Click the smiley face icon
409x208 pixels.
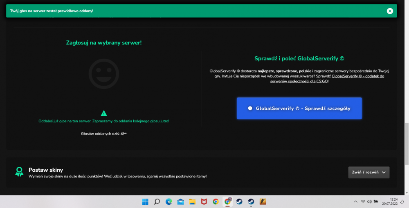click(104, 74)
